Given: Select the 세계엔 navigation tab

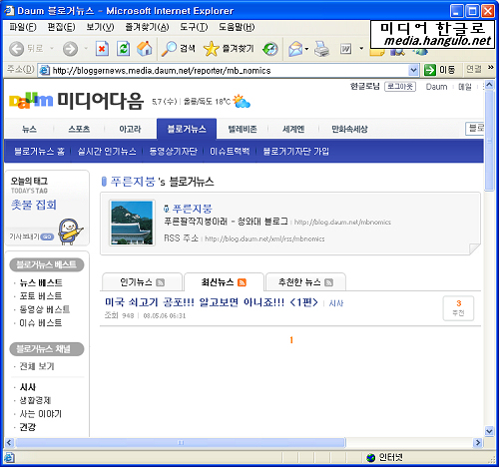Looking at the screenshot, I should pyautogui.click(x=293, y=129).
